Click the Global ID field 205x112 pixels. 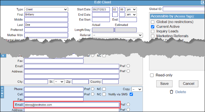[184, 9]
